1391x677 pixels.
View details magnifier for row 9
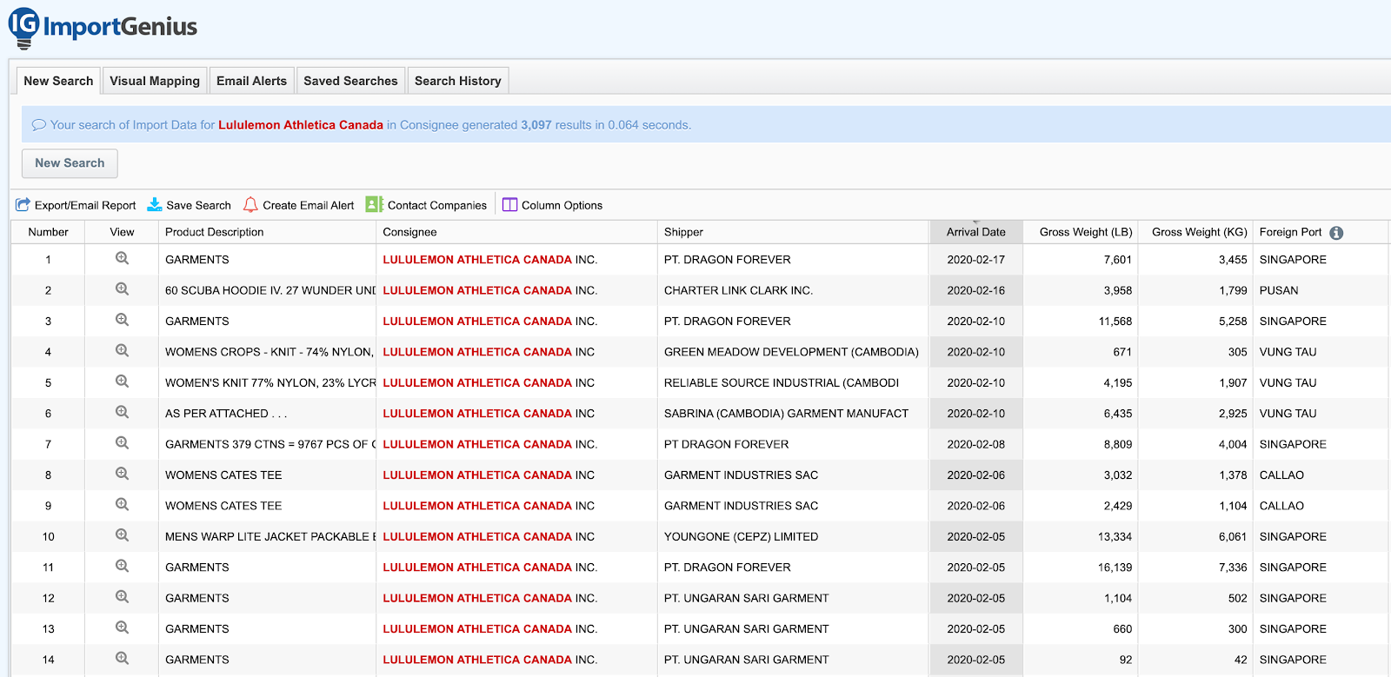(123, 505)
